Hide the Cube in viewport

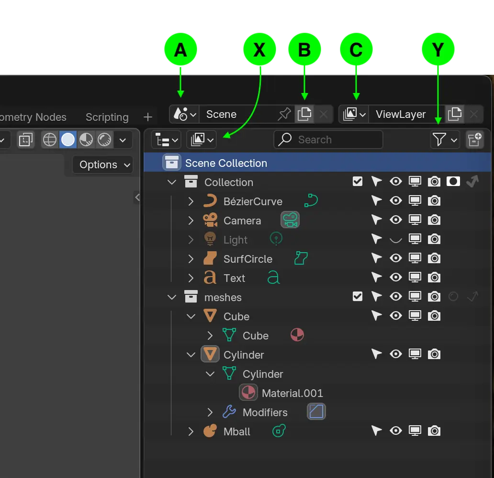tap(396, 316)
